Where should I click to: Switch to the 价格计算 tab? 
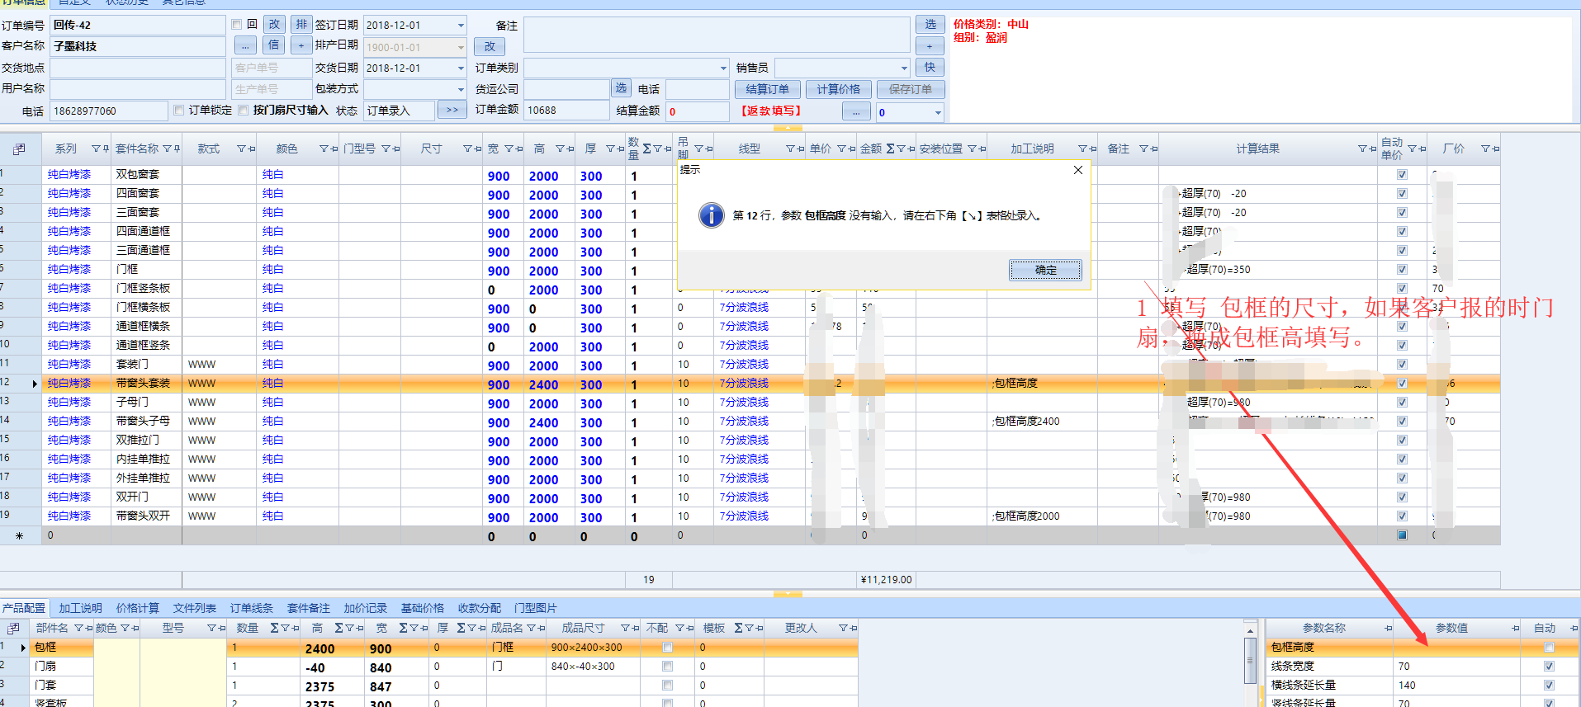coord(137,608)
